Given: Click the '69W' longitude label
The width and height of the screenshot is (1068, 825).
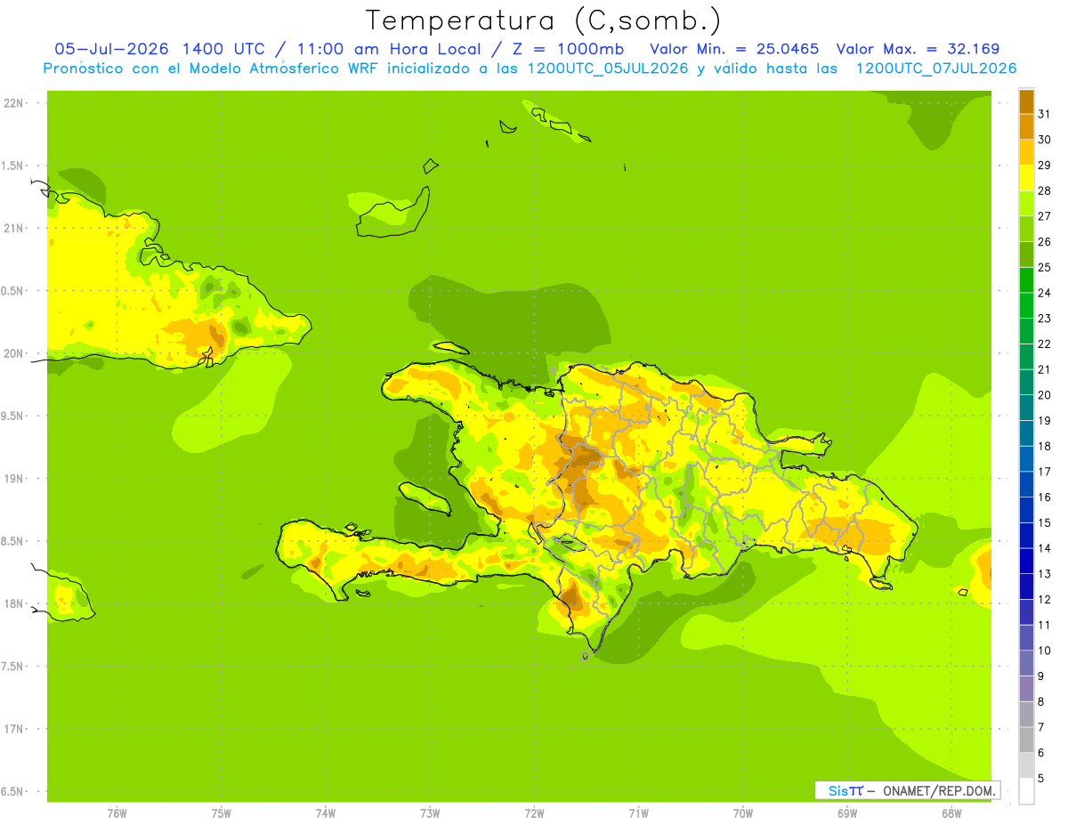Looking at the screenshot, I should [x=847, y=813].
